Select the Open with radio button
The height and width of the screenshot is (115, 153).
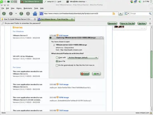tap(57, 58)
